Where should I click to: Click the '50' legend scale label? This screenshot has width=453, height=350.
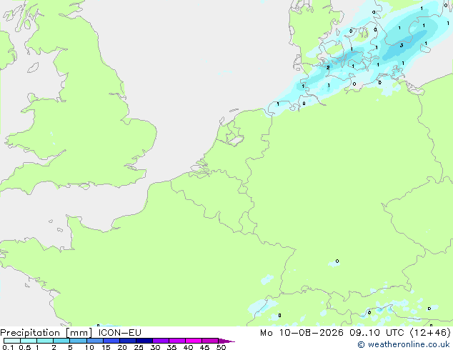click(x=221, y=347)
